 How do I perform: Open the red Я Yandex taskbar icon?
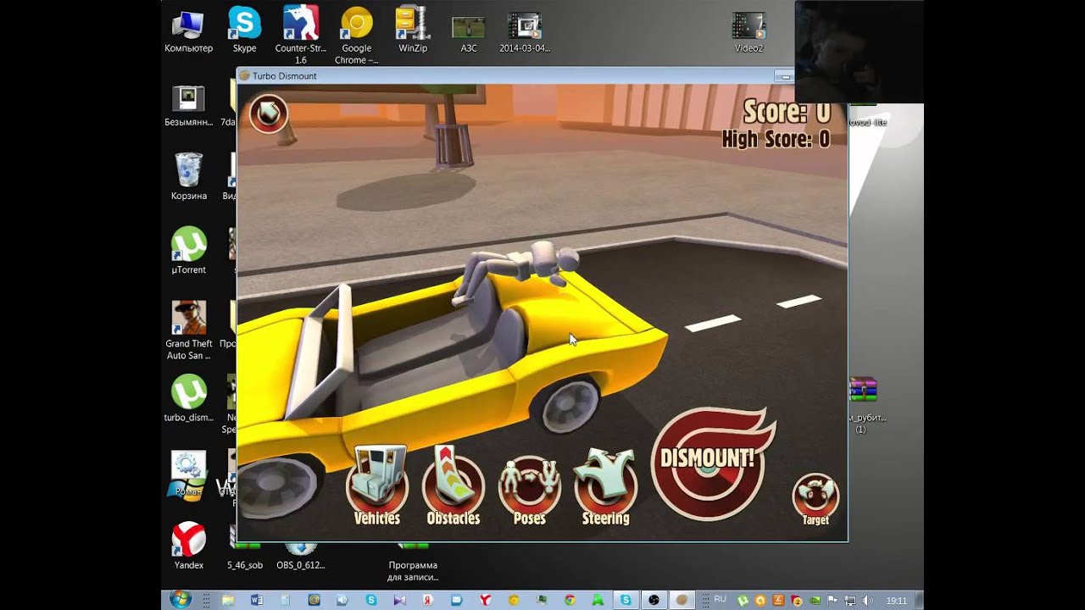pyautogui.click(x=428, y=600)
